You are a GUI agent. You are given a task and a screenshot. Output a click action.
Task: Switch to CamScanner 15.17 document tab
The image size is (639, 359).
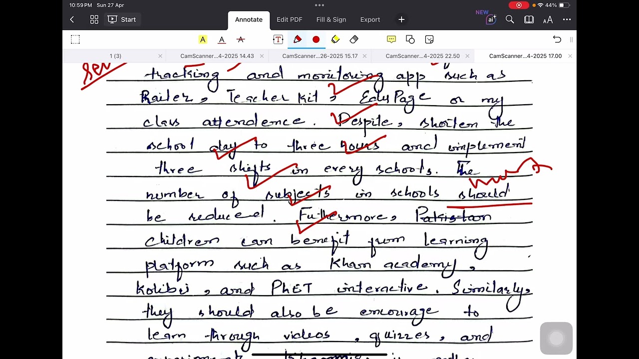(x=320, y=56)
